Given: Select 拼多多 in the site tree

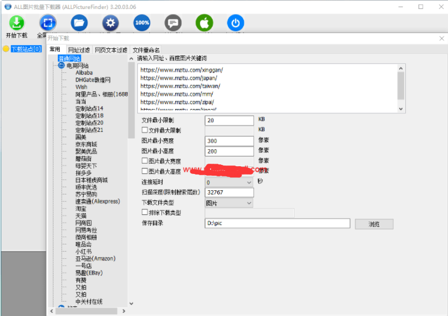Looking at the screenshot, I should (84, 173).
